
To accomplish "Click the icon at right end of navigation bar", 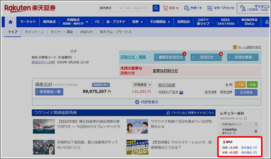I will (x=267, y=22).
